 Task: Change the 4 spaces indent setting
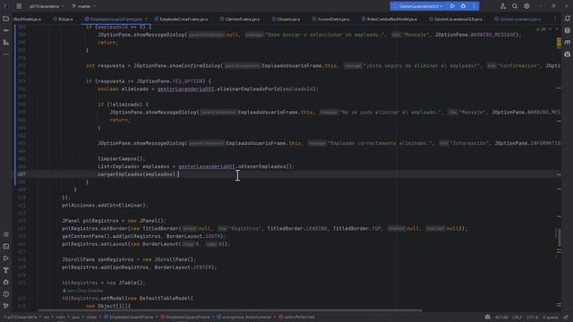(551, 318)
